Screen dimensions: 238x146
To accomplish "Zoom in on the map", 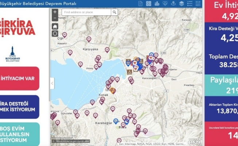I will (x=55, y=12).
